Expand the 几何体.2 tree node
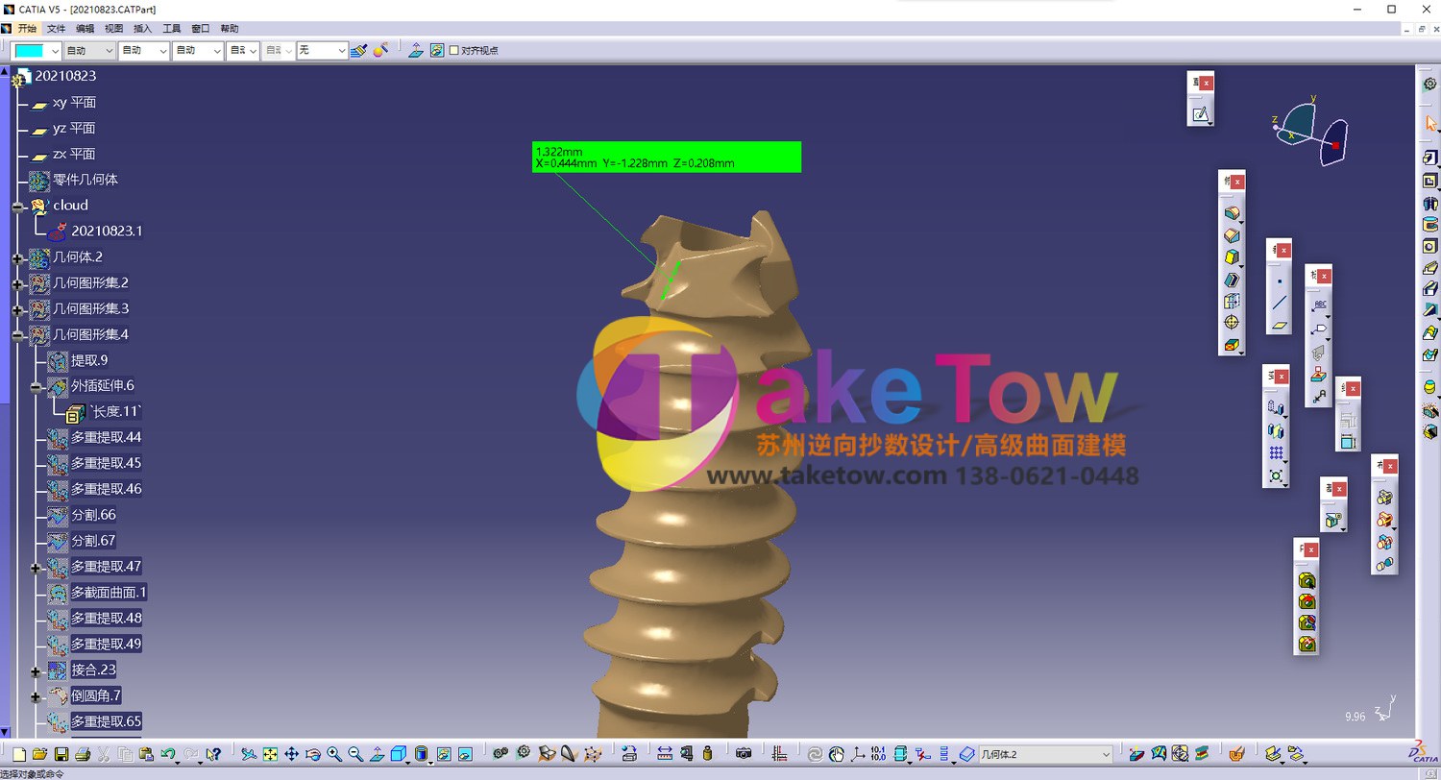Image resolution: width=1441 pixels, height=780 pixels. click(17, 257)
